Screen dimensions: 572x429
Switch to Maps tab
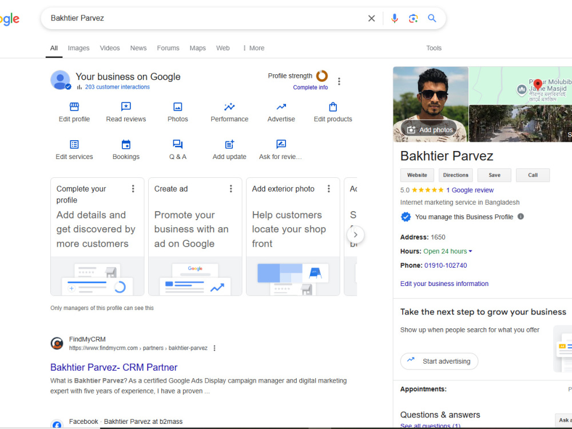coord(198,48)
